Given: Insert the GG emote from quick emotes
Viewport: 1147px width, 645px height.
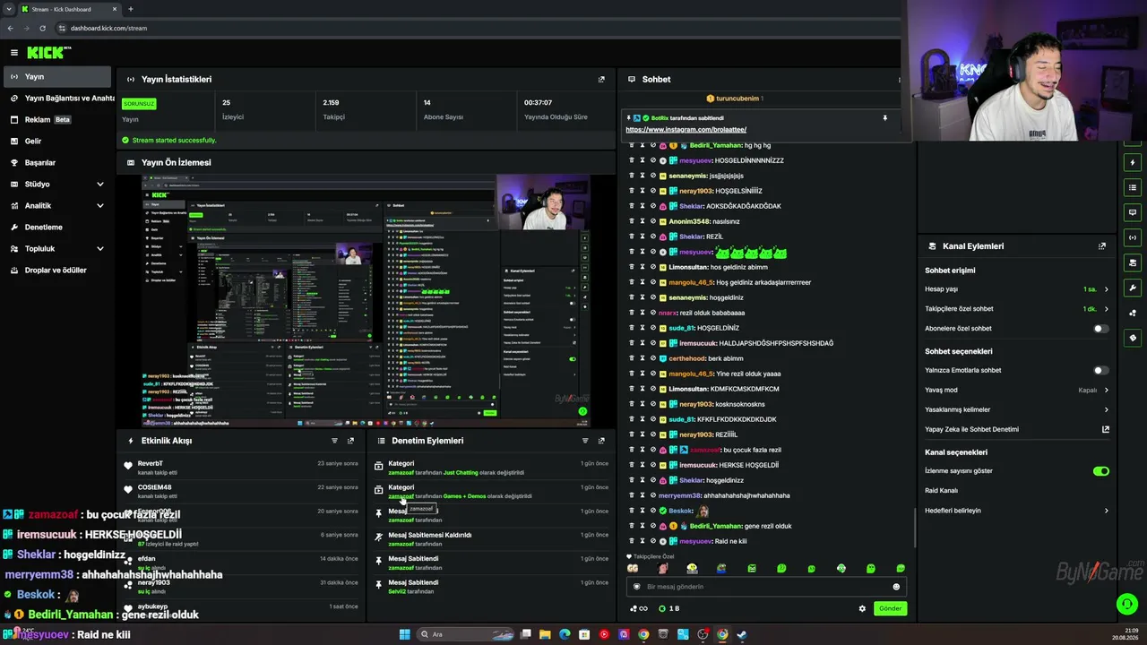Looking at the screenshot, I should [633, 568].
